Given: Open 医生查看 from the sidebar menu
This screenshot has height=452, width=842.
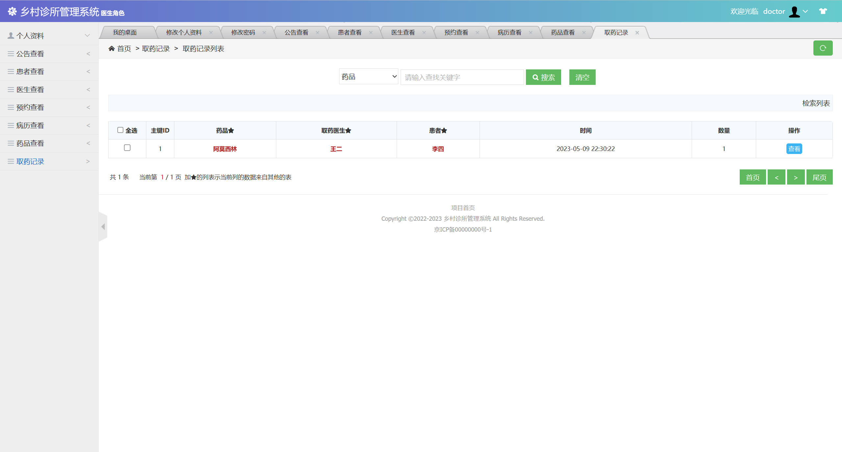Looking at the screenshot, I should coord(30,89).
